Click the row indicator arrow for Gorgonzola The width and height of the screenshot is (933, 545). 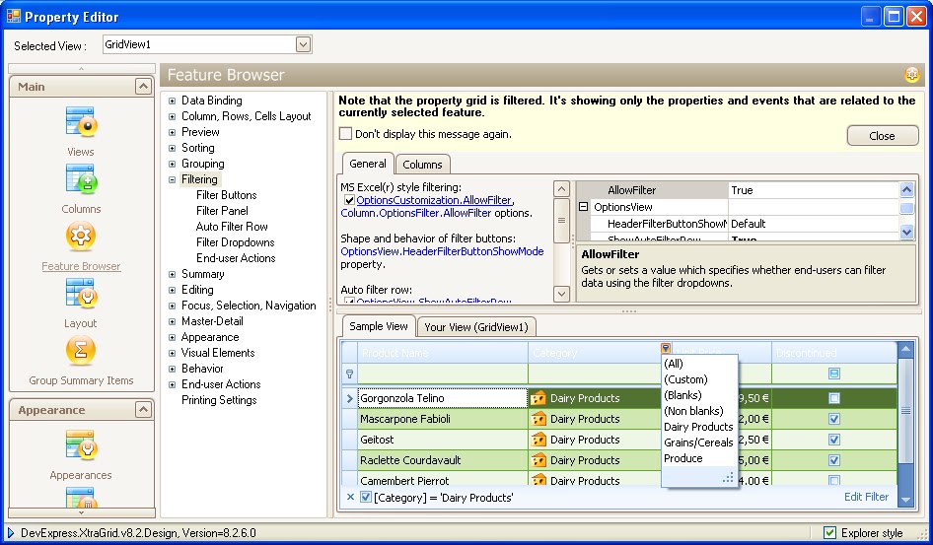(x=349, y=399)
